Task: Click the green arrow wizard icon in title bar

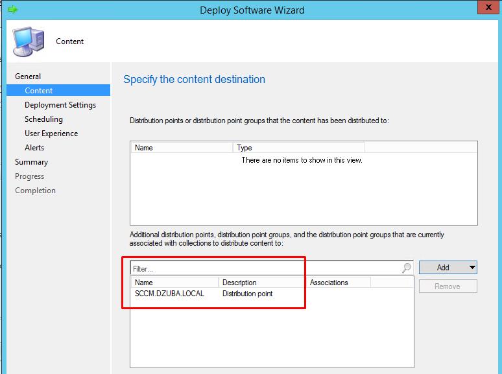Action: tap(12, 10)
